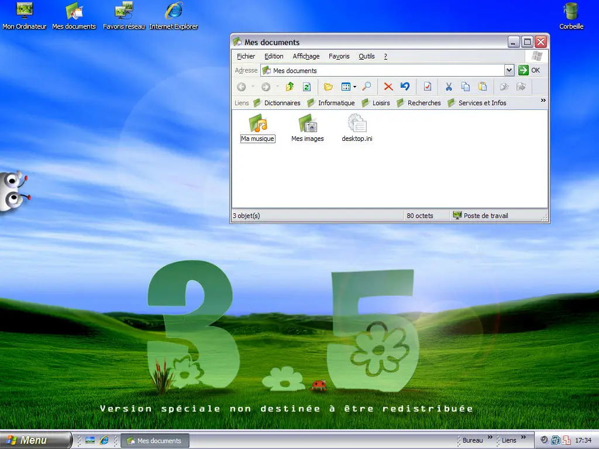Expand the Views button dropdown arrow
The height and width of the screenshot is (449, 599).
point(355,87)
